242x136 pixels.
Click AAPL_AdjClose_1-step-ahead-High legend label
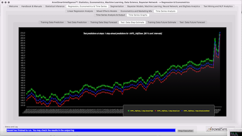pos(142,111)
